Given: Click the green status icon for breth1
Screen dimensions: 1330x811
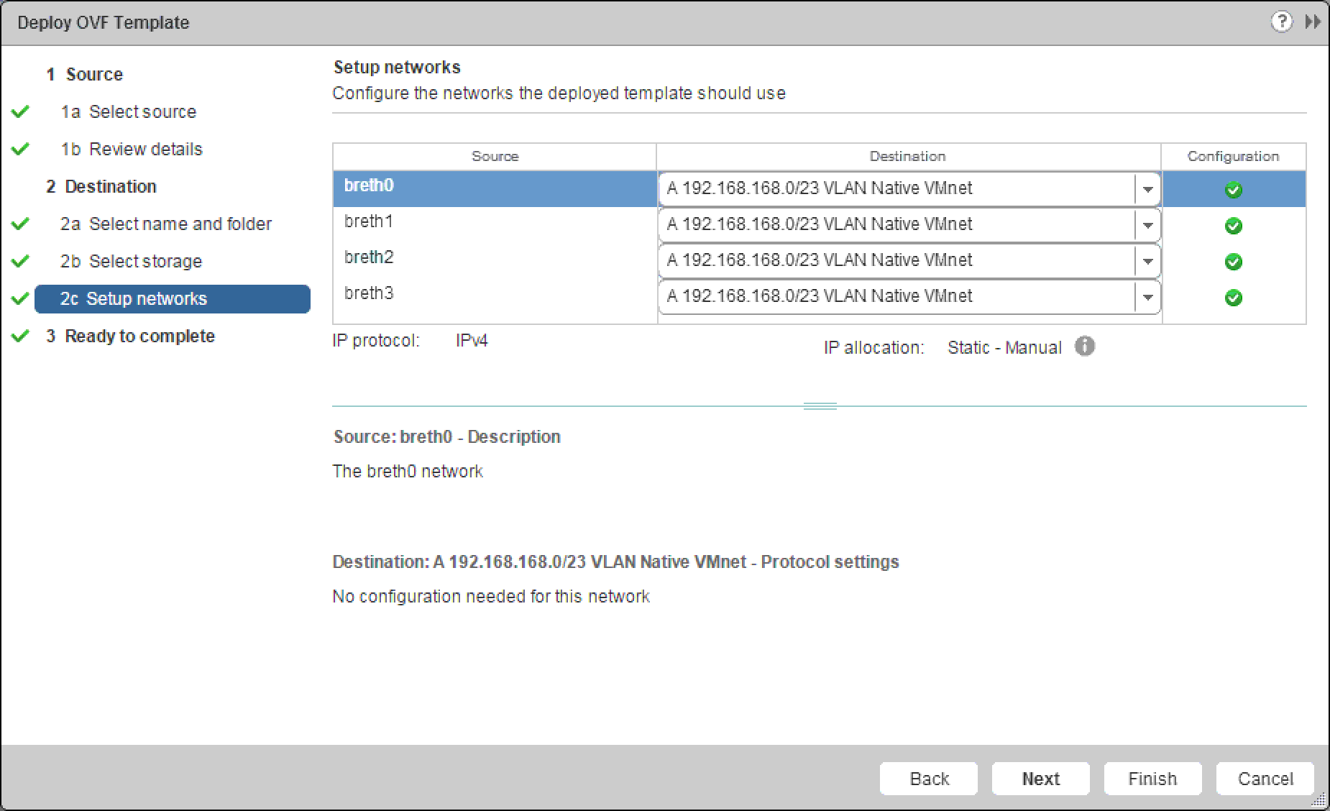Looking at the screenshot, I should coord(1234,226).
